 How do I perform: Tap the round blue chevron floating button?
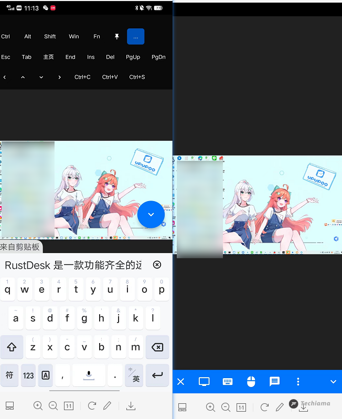[x=151, y=214]
